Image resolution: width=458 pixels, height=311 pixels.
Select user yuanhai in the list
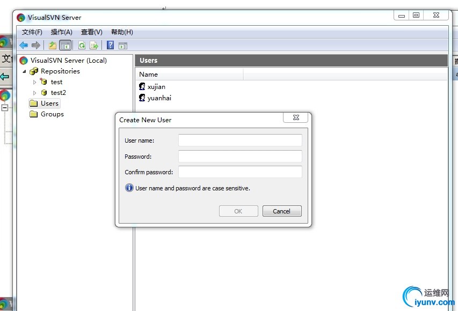tap(159, 98)
